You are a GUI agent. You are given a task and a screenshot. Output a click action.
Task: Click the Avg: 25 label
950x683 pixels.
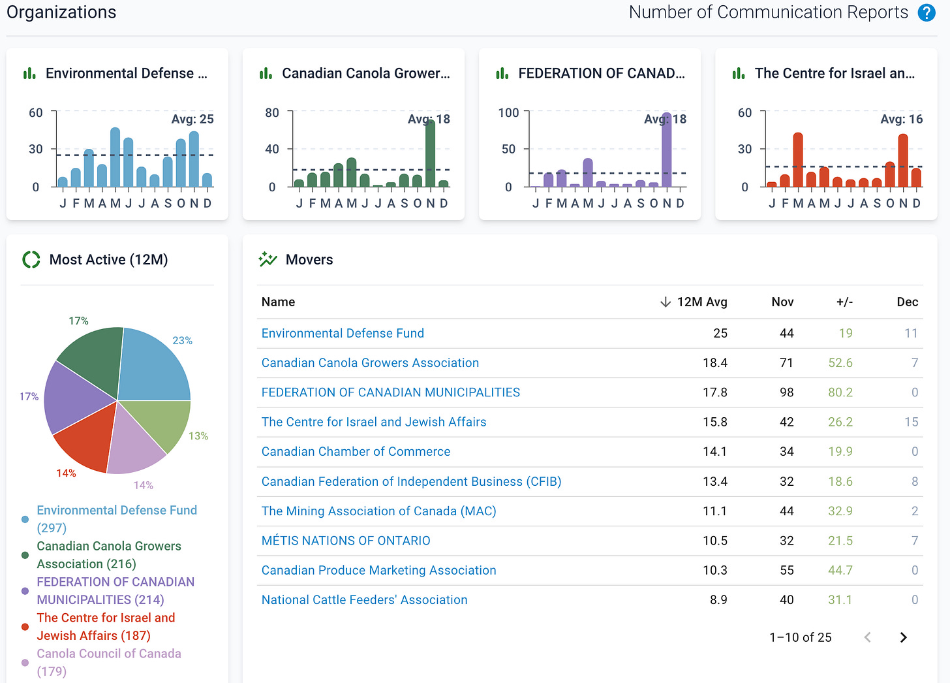[x=192, y=119]
